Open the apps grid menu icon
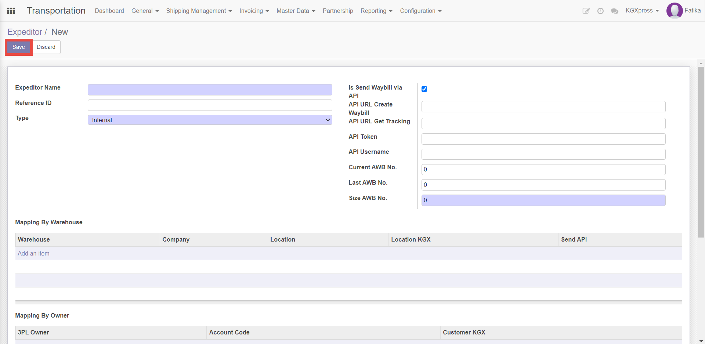Viewport: 705px width, 344px height. pos(11,11)
